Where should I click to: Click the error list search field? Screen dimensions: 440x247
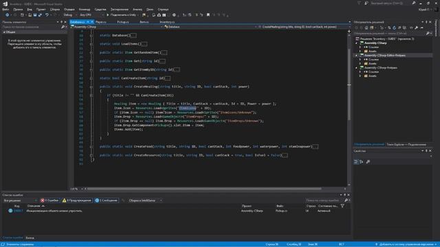coord(324,200)
